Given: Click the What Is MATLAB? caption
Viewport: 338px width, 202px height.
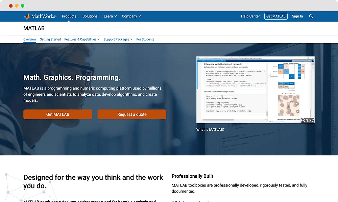Looking at the screenshot, I should [x=210, y=130].
